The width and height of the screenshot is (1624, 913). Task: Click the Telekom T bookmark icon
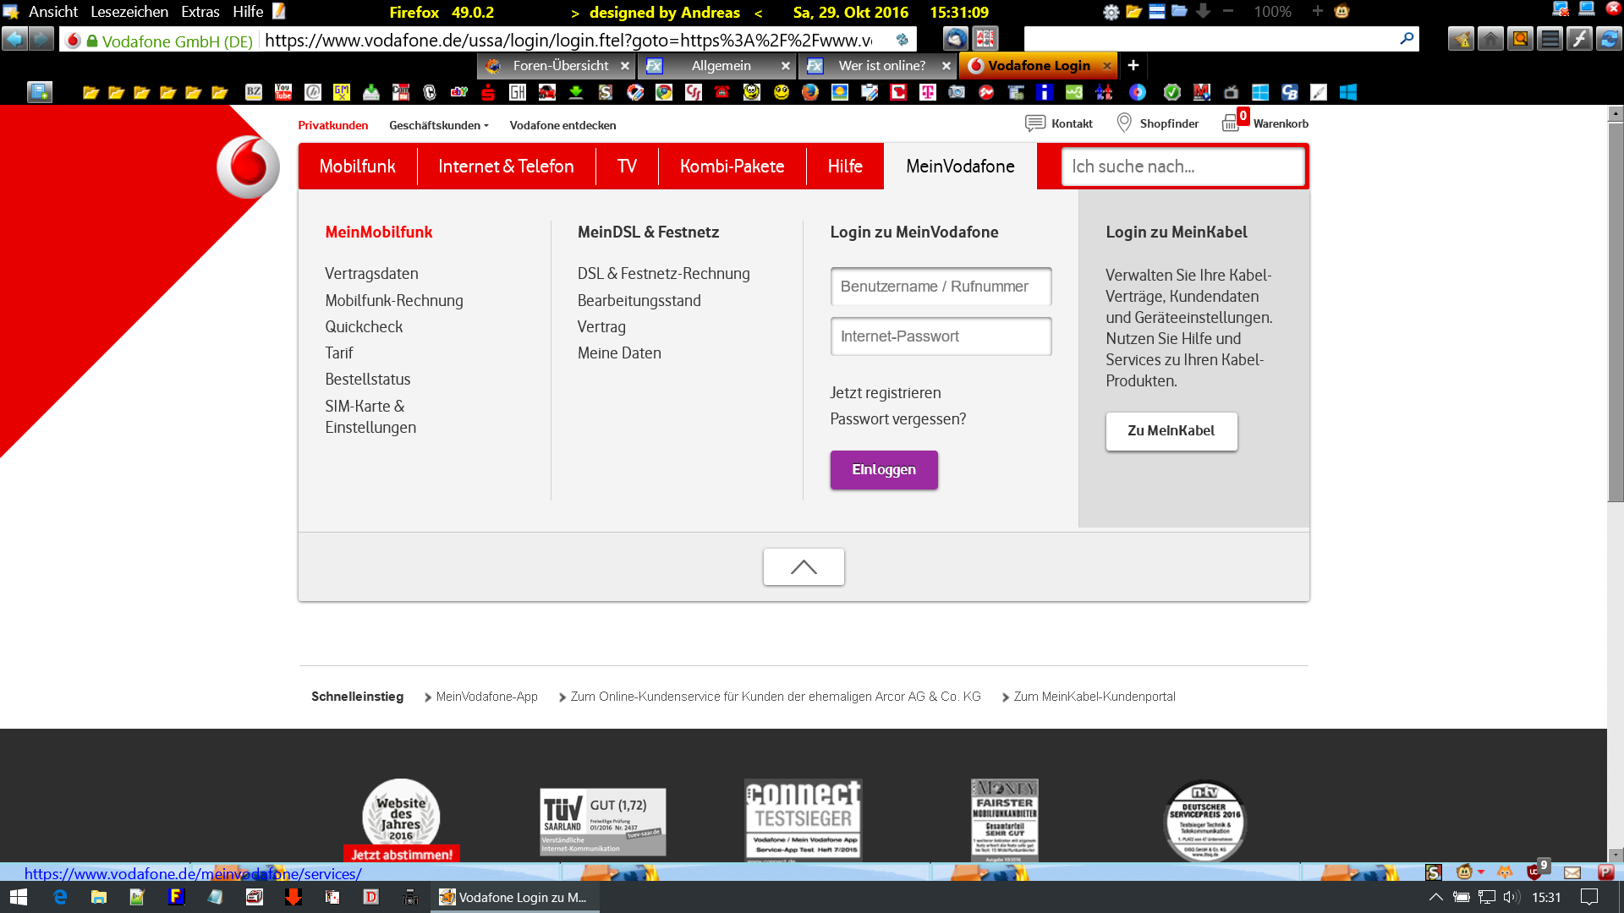pyautogui.click(x=928, y=92)
